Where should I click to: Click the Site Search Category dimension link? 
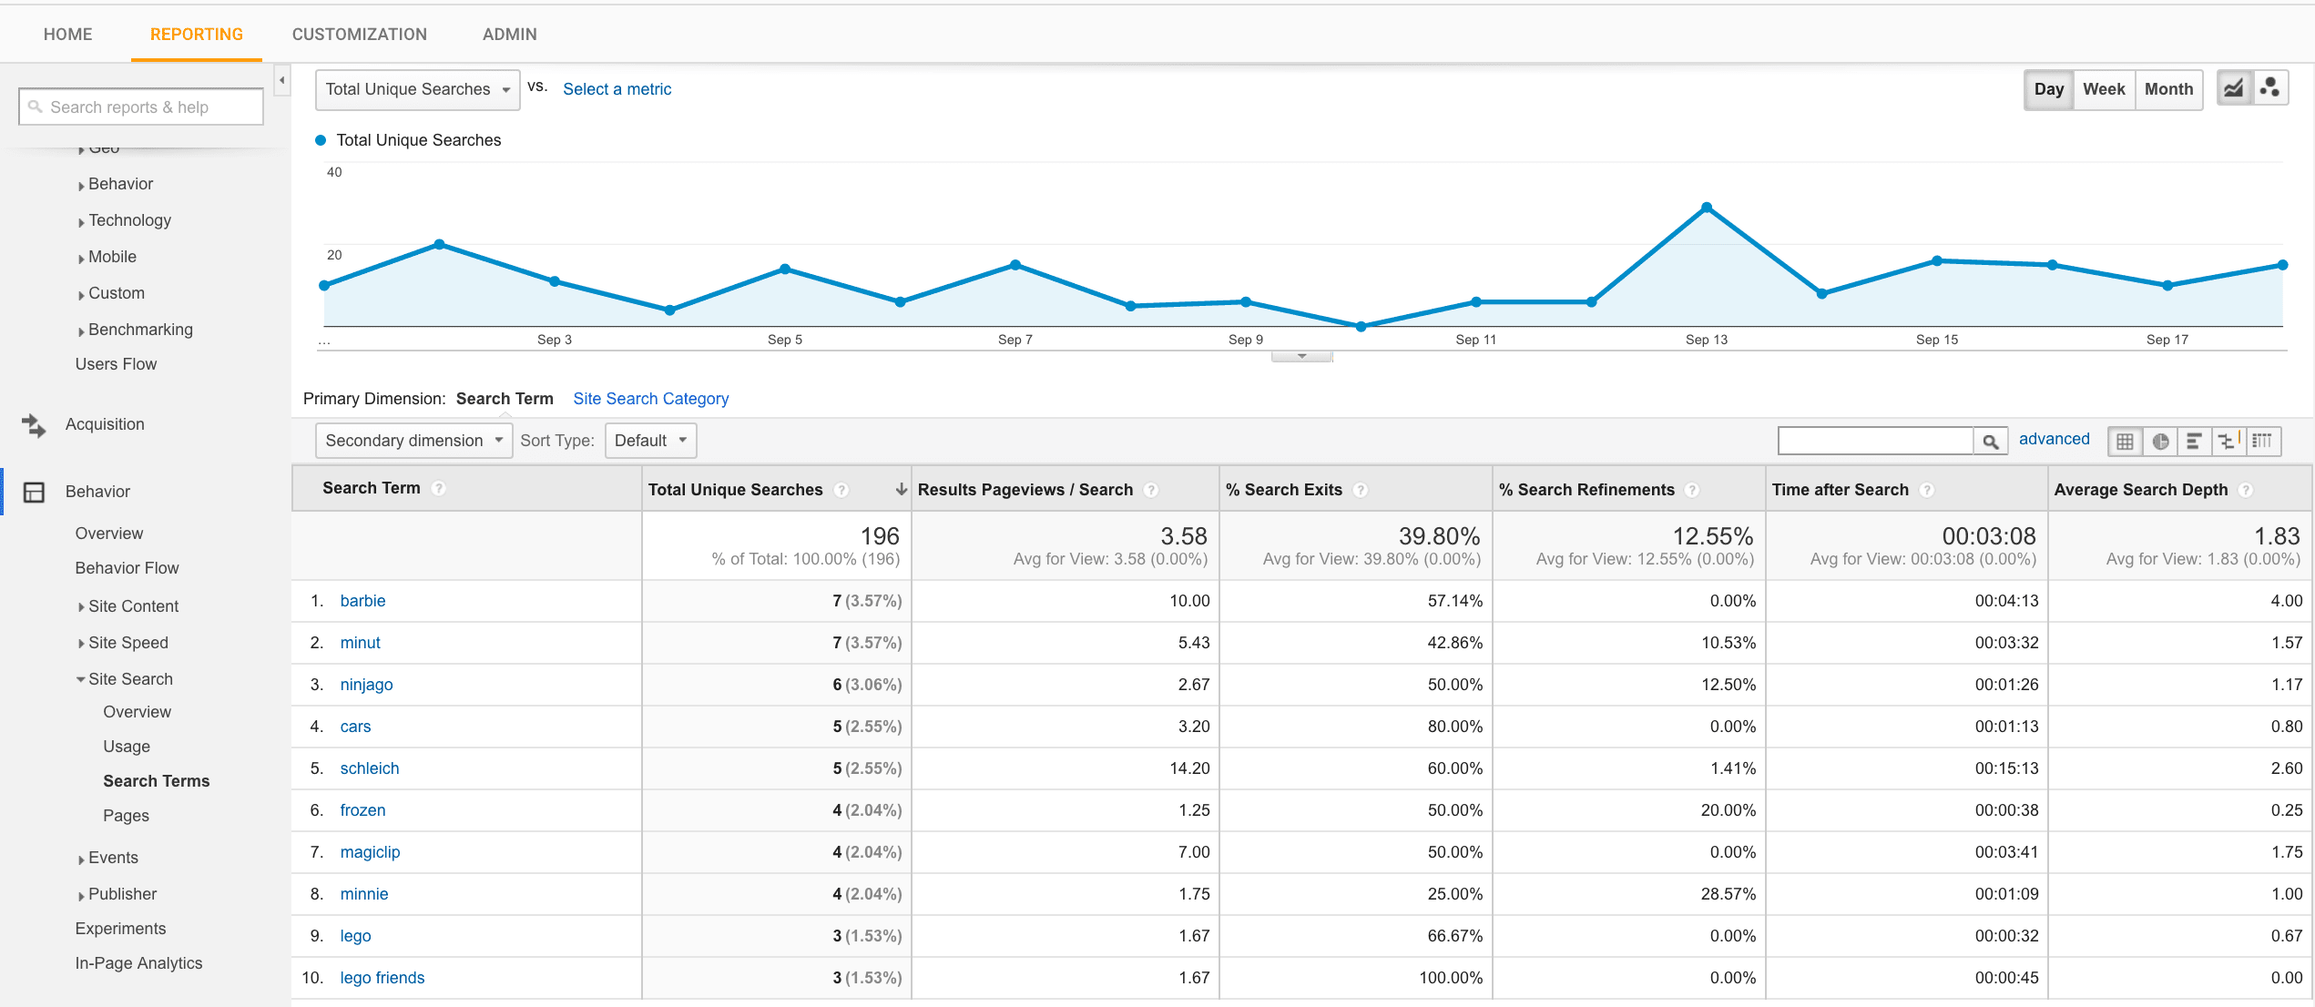tap(650, 399)
